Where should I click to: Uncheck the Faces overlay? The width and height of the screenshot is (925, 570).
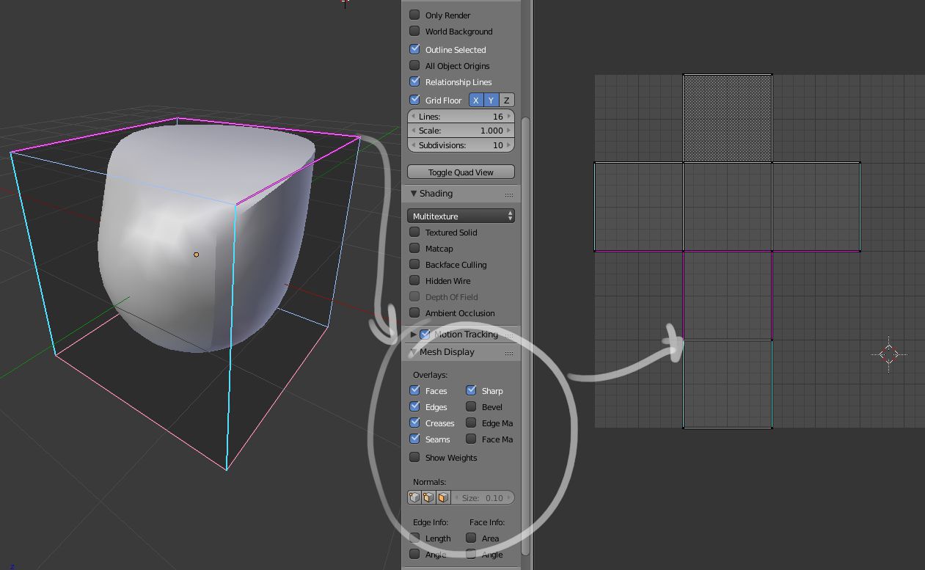point(414,390)
